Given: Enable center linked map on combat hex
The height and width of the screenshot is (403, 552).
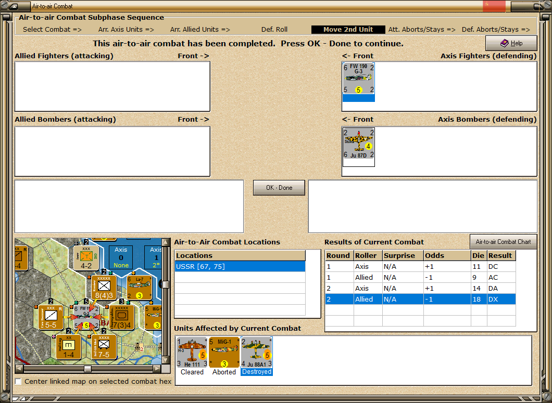Looking at the screenshot, I should (18, 382).
